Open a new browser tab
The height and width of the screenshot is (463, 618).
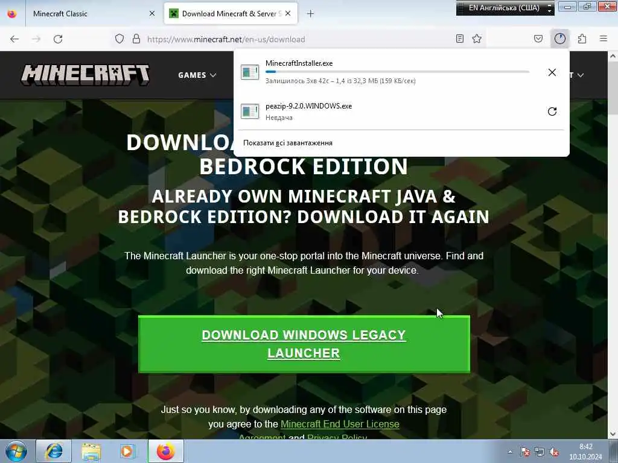(310, 14)
